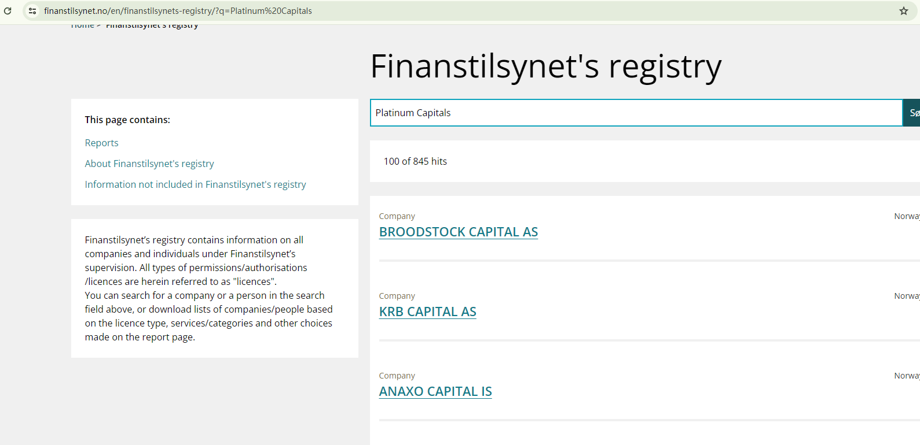Click the address bar URL
This screenshot has width=920, height=445.
[x=178, y=11]
